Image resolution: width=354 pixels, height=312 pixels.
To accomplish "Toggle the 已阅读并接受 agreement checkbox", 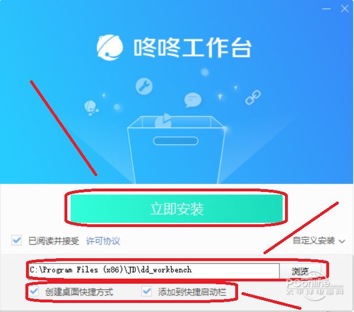I will 17,240.
